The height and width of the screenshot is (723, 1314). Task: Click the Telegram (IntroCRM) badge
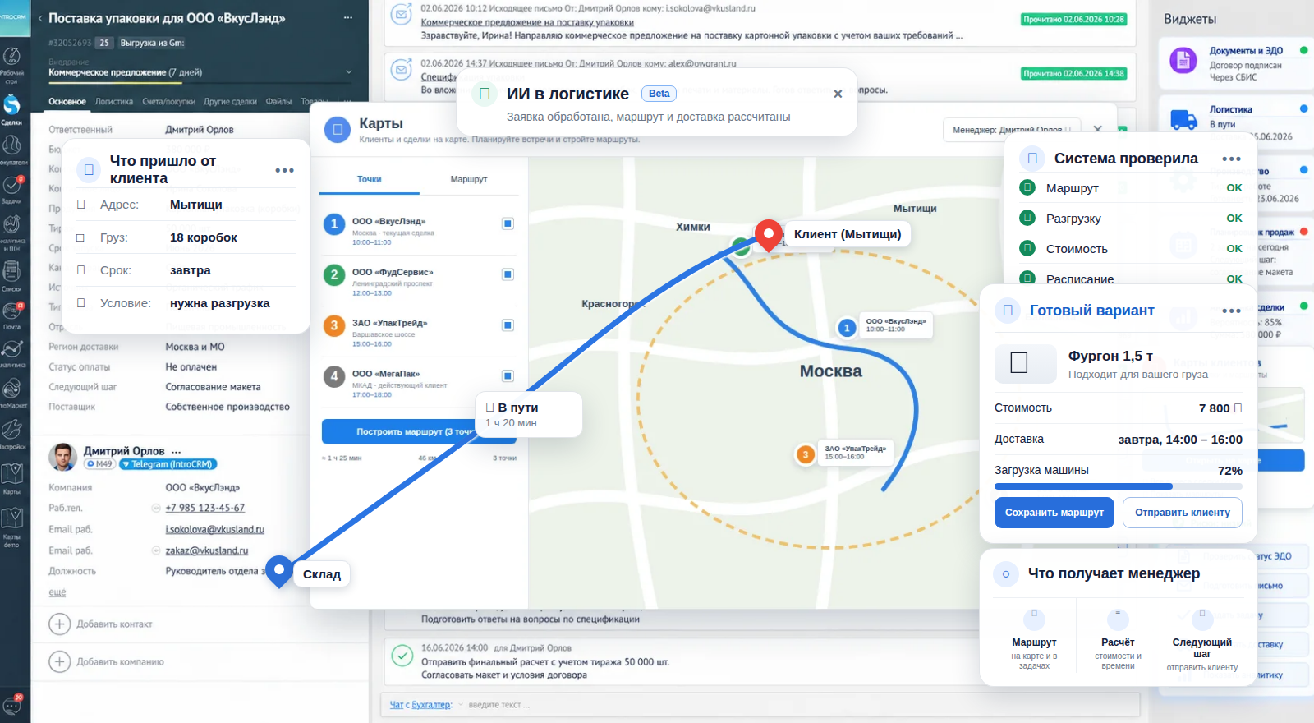168,464
